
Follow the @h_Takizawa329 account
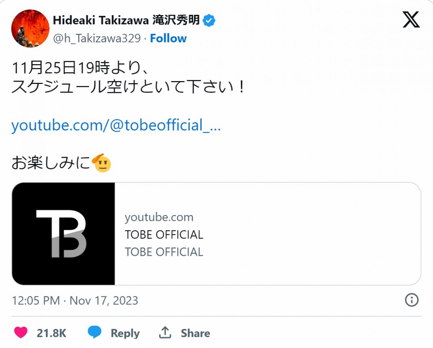tap(168, 39)
